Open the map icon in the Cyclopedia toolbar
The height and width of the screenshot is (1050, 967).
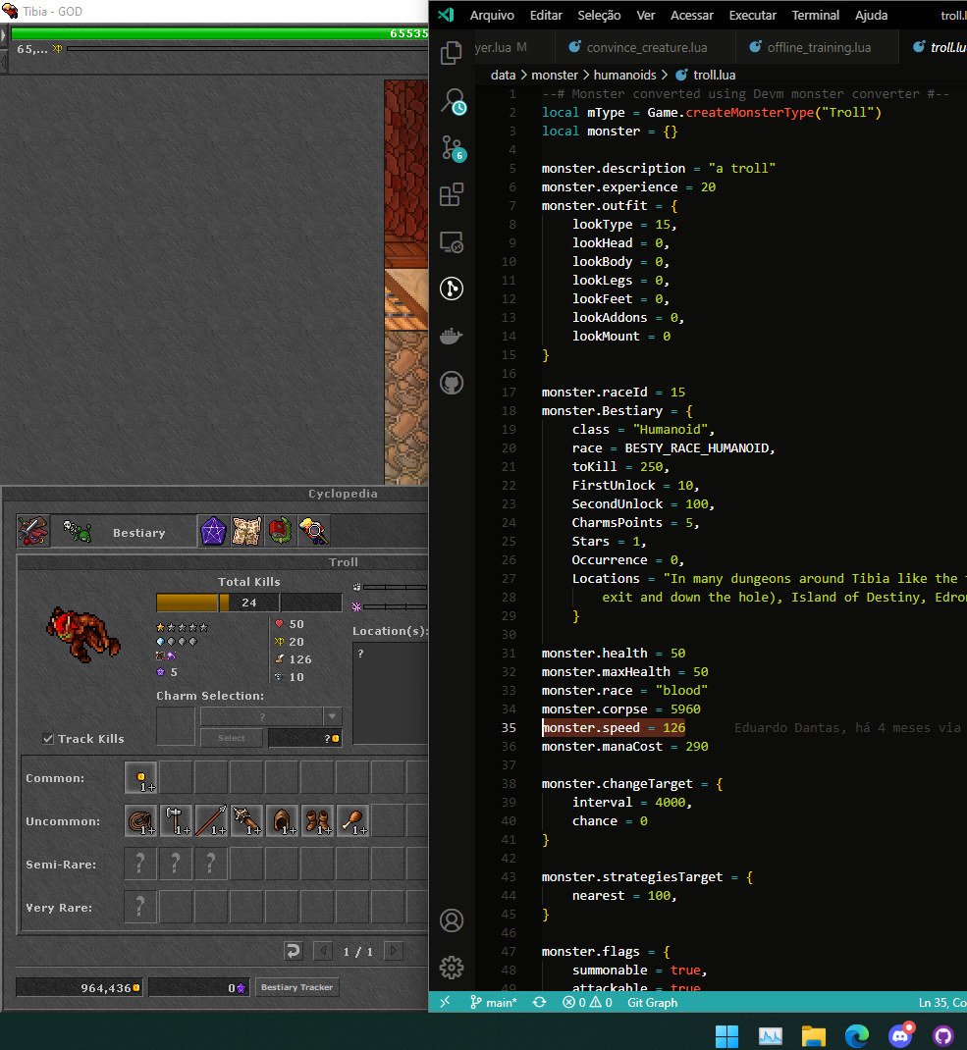coord(245,531)
